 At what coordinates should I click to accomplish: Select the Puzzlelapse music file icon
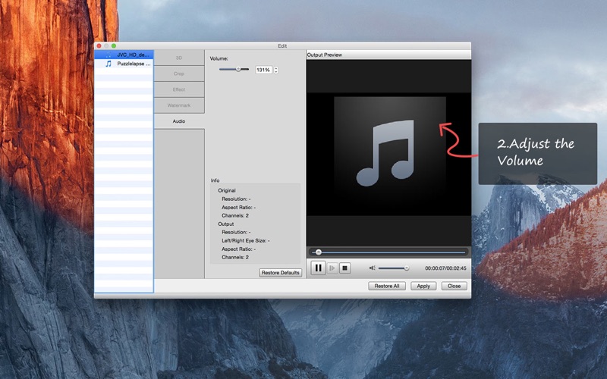pyautogui.click(x=109, y=64)
